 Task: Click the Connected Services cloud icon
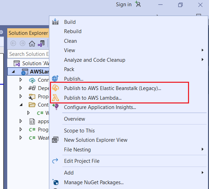32,80
